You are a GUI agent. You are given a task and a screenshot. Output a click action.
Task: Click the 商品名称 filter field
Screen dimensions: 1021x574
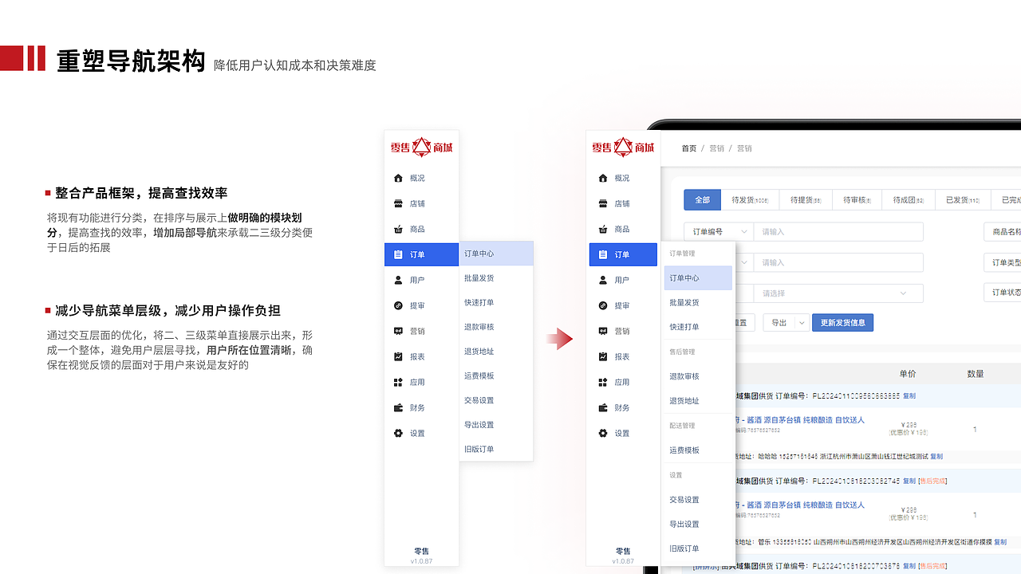[1003, 232]
